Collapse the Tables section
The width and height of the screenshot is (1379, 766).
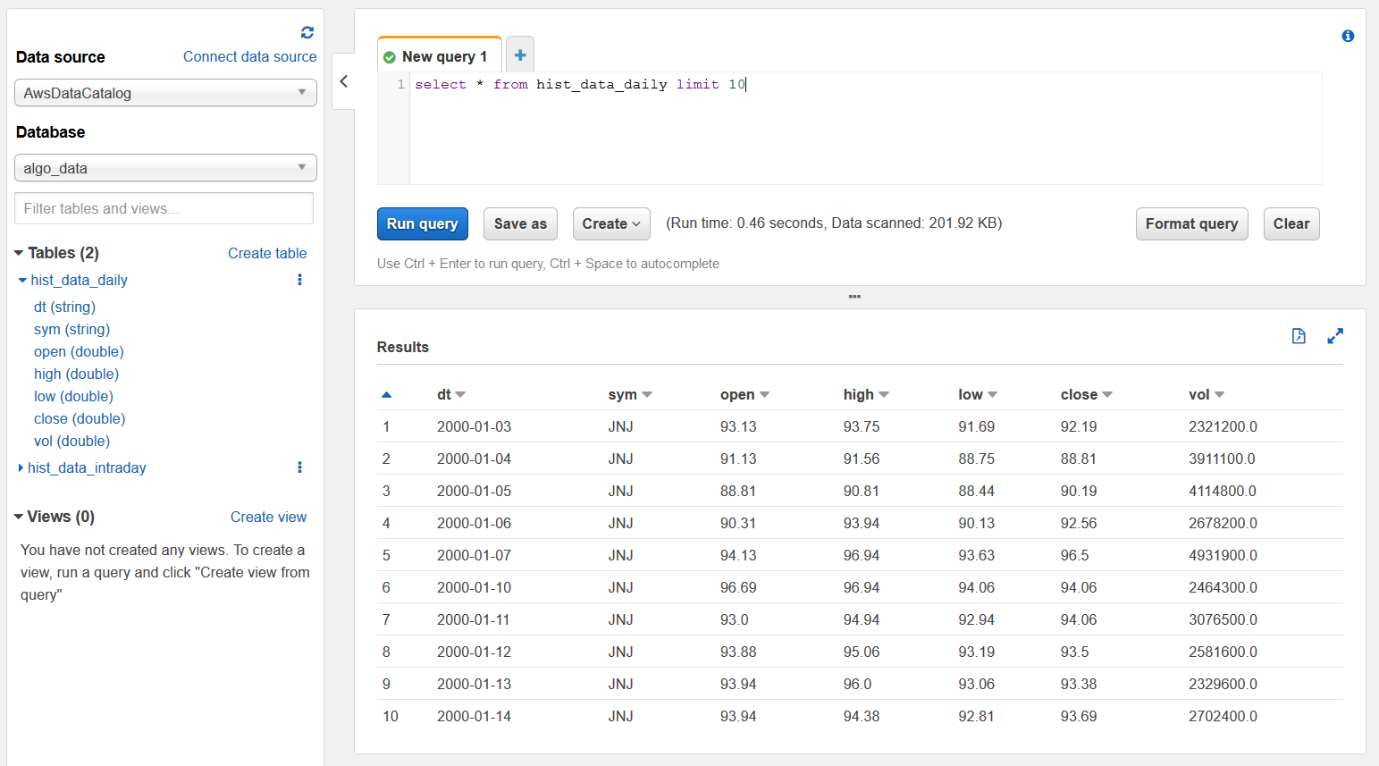tap(19, 253)
